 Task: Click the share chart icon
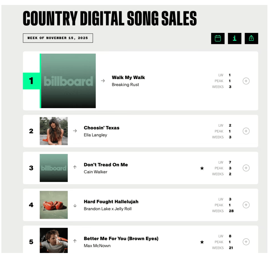(251, 38)
